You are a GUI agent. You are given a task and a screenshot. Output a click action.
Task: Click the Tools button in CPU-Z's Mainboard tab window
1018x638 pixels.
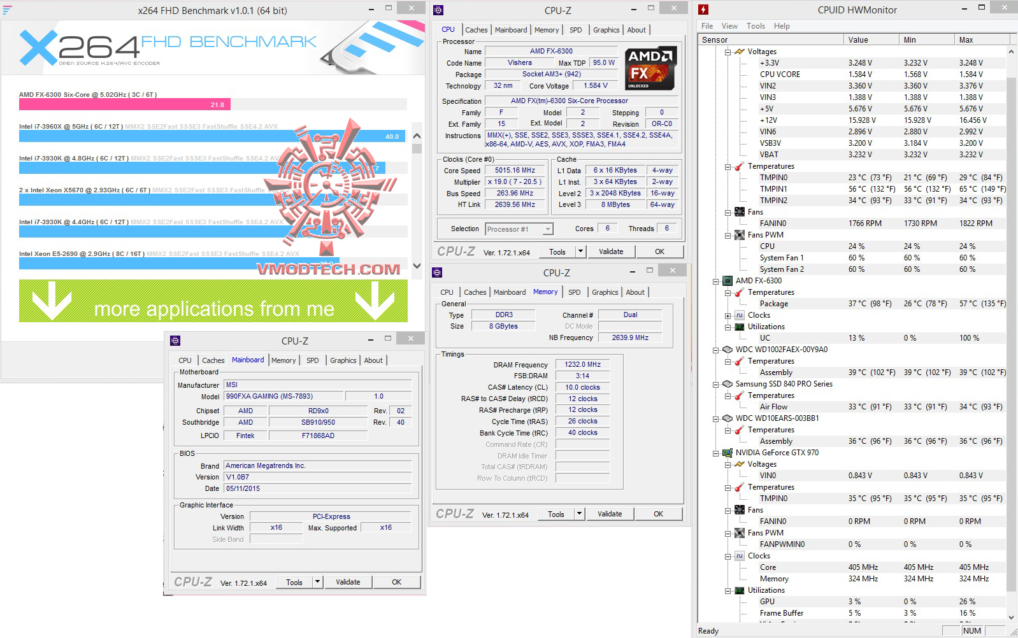click(294, 582)
